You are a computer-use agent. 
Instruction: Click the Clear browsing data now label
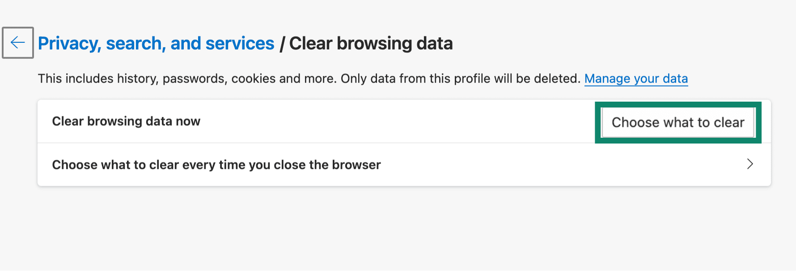coord(126,121)
